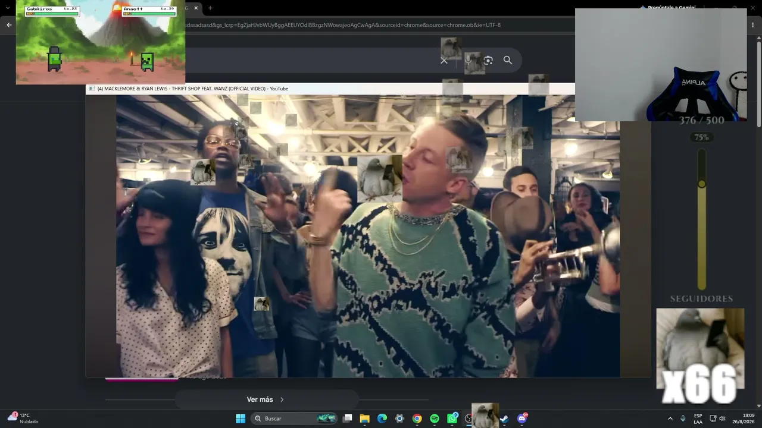Click the Buscar taskbar search box
Viewport: 762px width, 428px height.
[295, 418]
